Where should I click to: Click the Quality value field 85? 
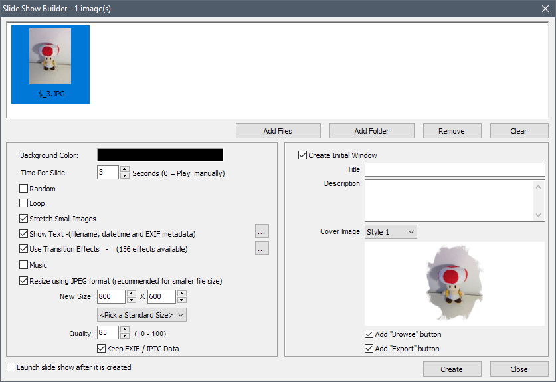point(108,333)
